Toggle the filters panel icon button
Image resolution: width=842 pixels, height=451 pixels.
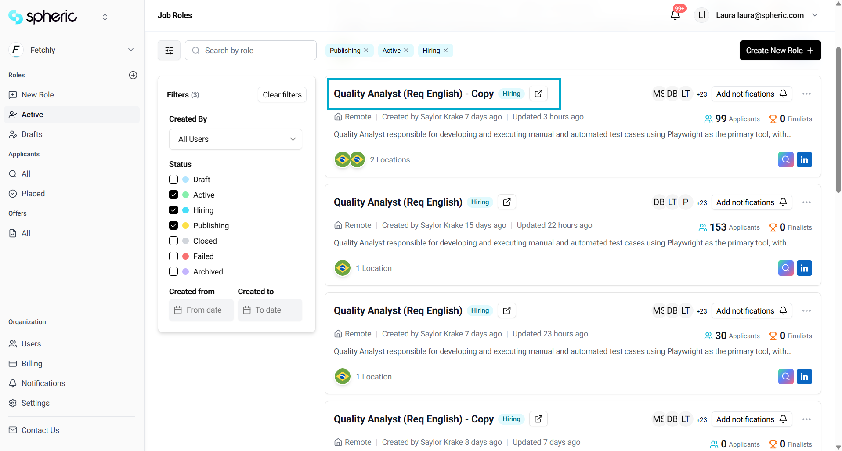point(169,51)
